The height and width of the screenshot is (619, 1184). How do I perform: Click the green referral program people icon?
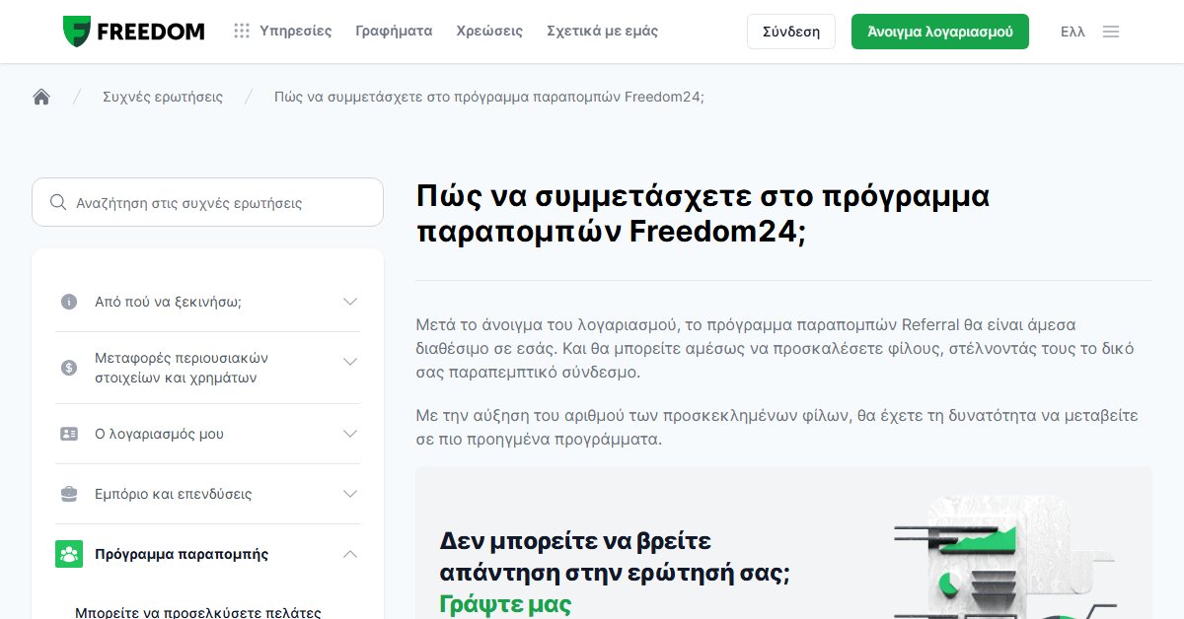pos(69,554)
